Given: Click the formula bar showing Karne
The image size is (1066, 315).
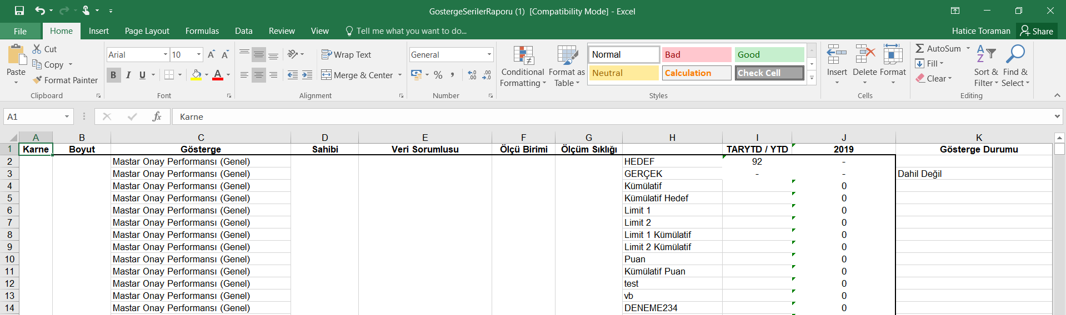Looking at the screenshot, I should click(611, 116).
